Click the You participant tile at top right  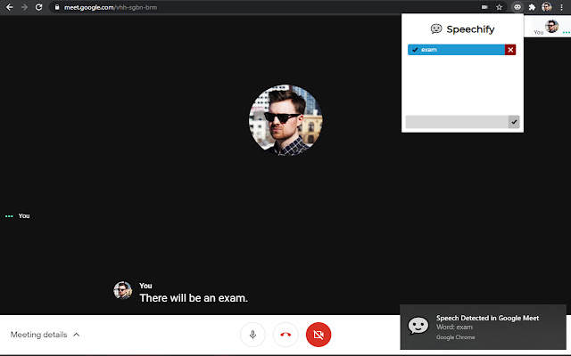click(x=547, y=28)
